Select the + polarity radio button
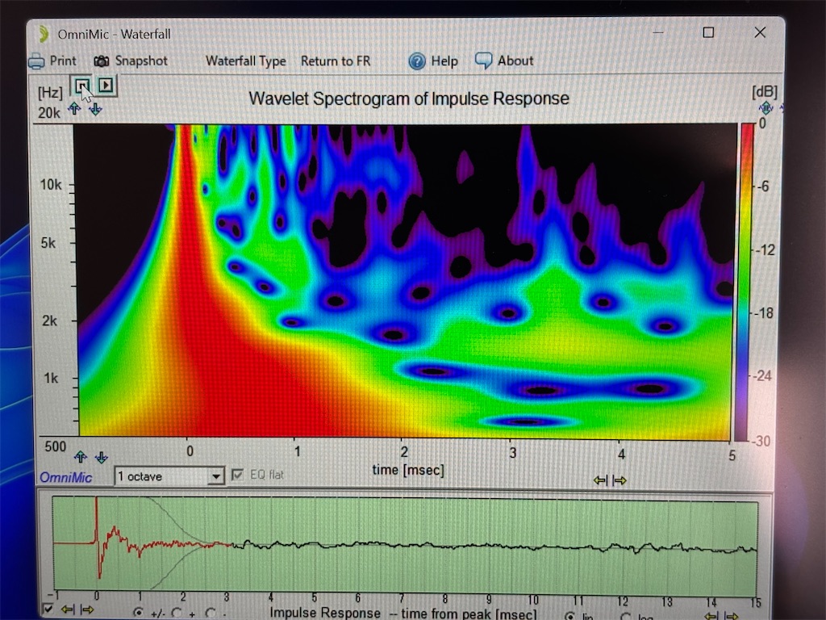 (177, 614)
